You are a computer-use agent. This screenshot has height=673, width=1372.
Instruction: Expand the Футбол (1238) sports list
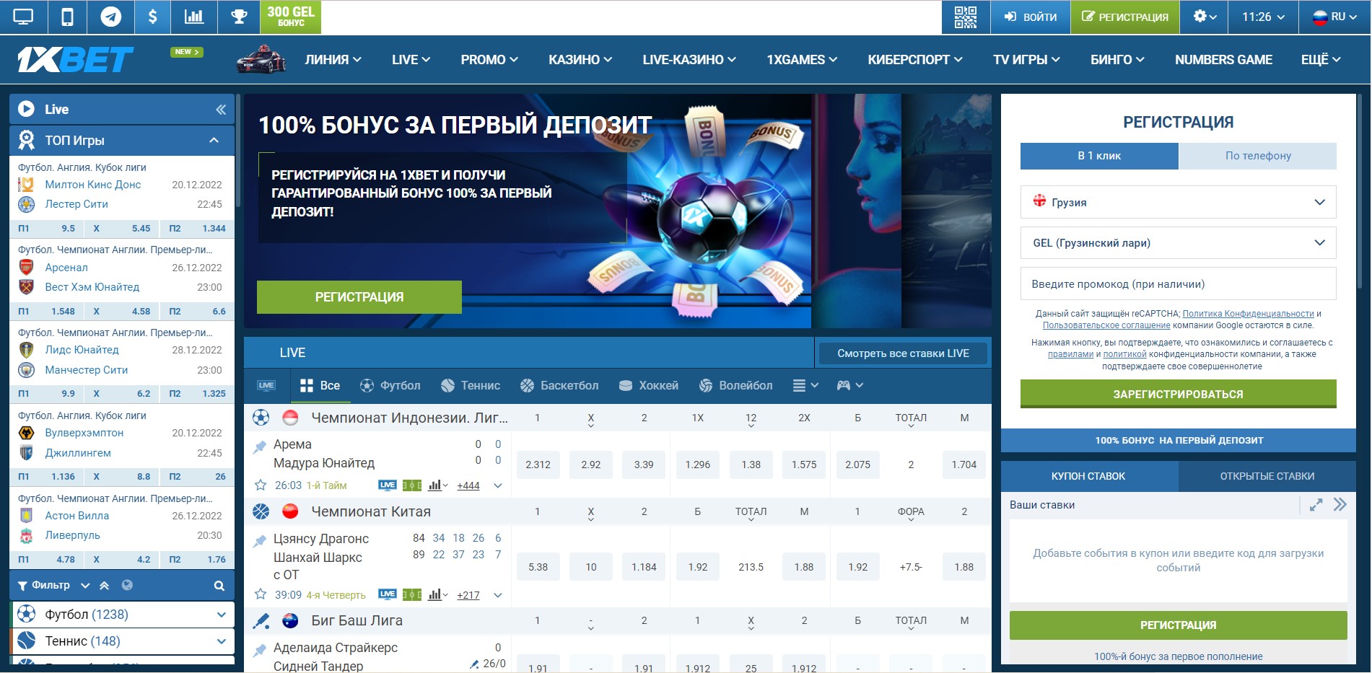(x=221, y=615)
